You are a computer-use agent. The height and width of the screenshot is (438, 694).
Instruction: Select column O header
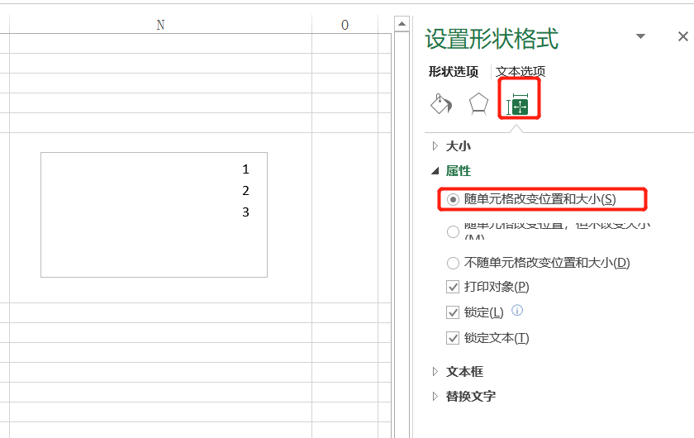coord(345,24)
